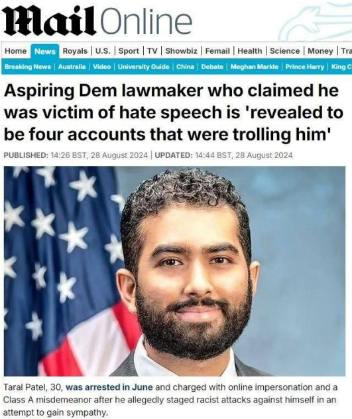Open the Australia sub-navigation link
This screenshot has height=419, width=352.
click(x=72, y=66)
